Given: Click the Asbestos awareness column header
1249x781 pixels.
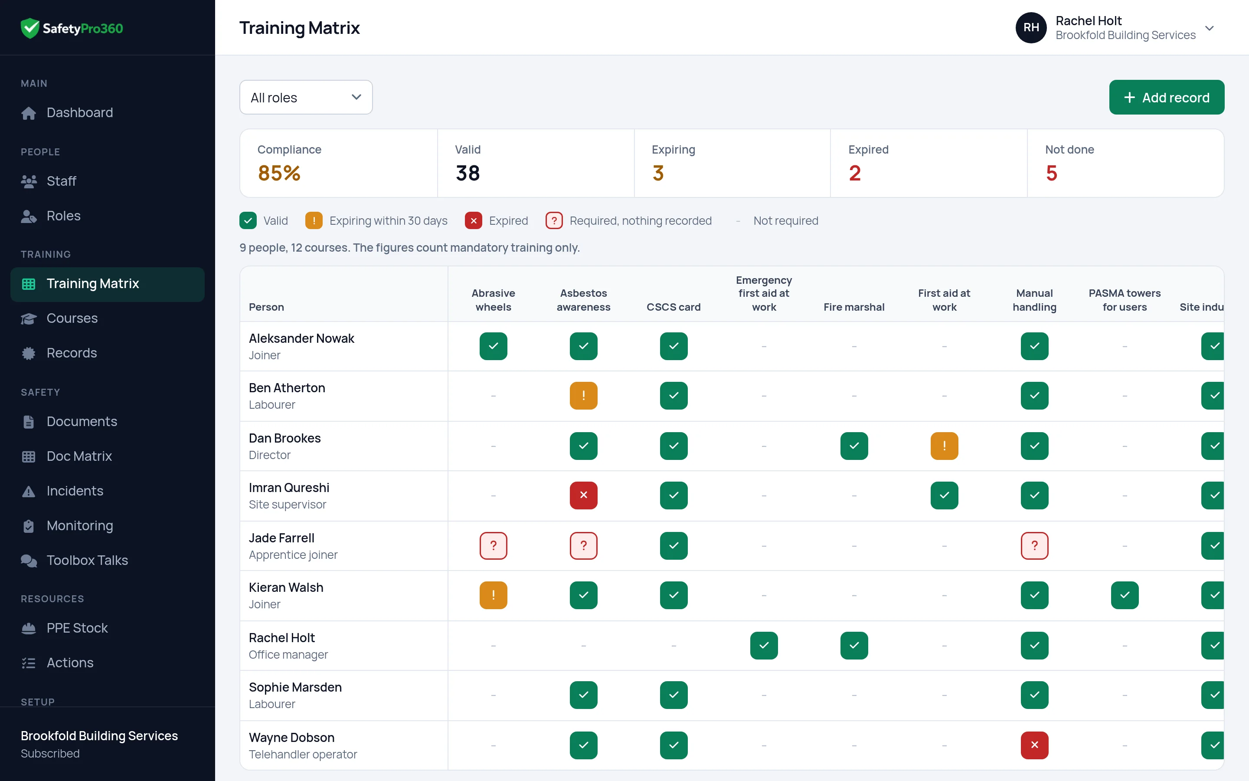Looking at the screenshot, I should click(x=583, y=300).
